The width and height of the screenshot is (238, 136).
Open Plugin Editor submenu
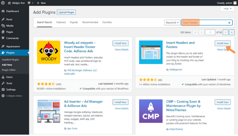[8, 70]
